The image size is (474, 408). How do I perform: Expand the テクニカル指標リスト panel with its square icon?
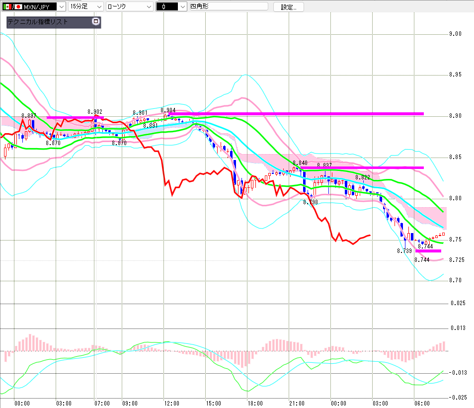coord(96,21)
